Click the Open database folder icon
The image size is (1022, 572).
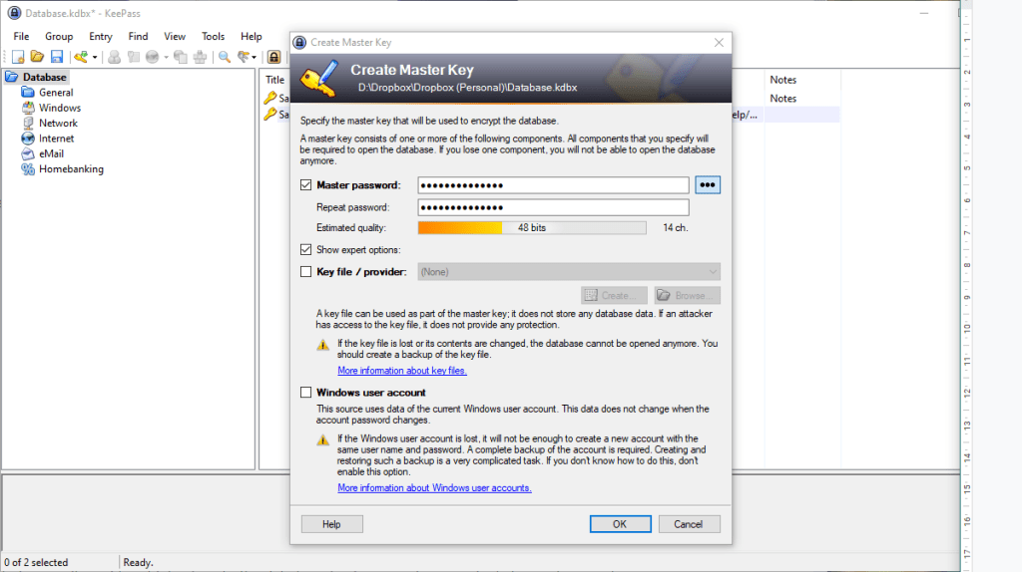click(x=37, y=57)
